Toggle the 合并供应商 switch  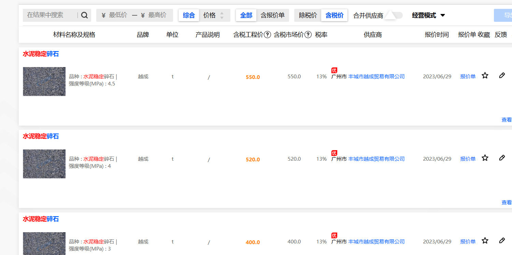point(394,15)
